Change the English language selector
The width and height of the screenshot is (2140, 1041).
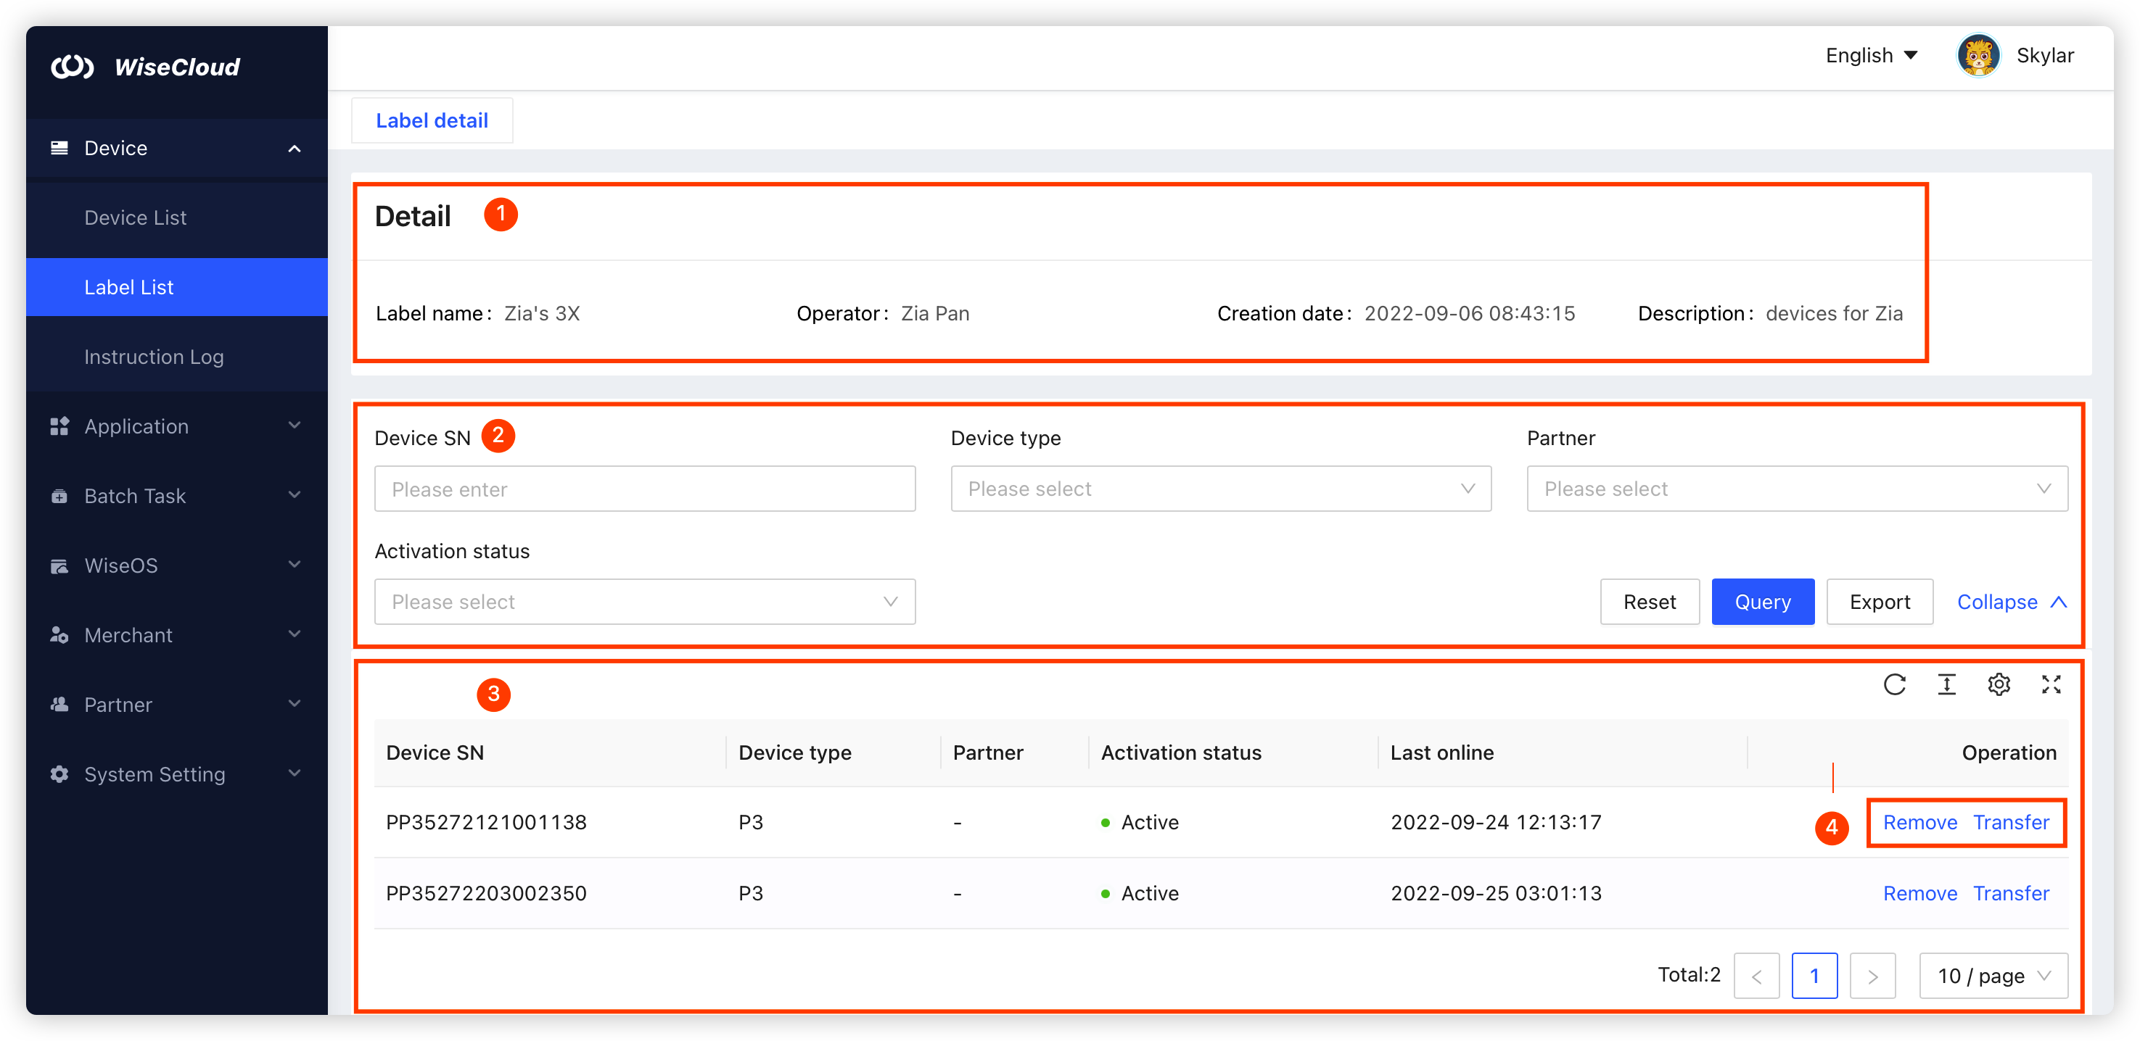[1871, 56]
